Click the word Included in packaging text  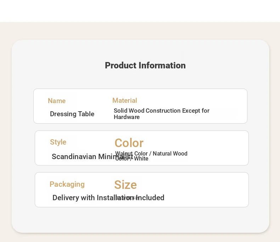pos(150,198)
